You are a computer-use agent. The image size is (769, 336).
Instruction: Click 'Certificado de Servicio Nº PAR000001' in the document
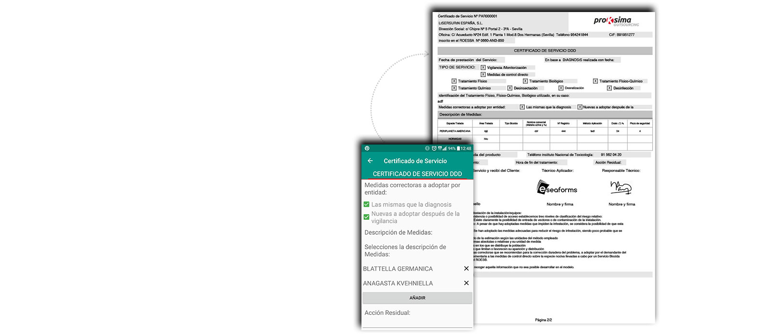468,16
